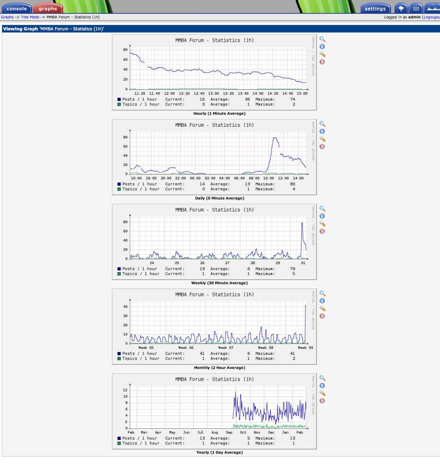Viewport: 440px width, 471px height.
Task: Click the 'Viewing Graph' header title
Action: pos(53,29)
